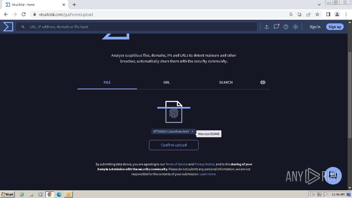Open Chrome three-dot menu
This screenshot has width=352, height=198.
click(346, 14)
